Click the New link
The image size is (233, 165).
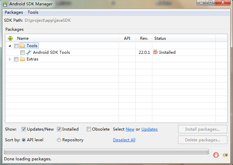coord(130,129)
